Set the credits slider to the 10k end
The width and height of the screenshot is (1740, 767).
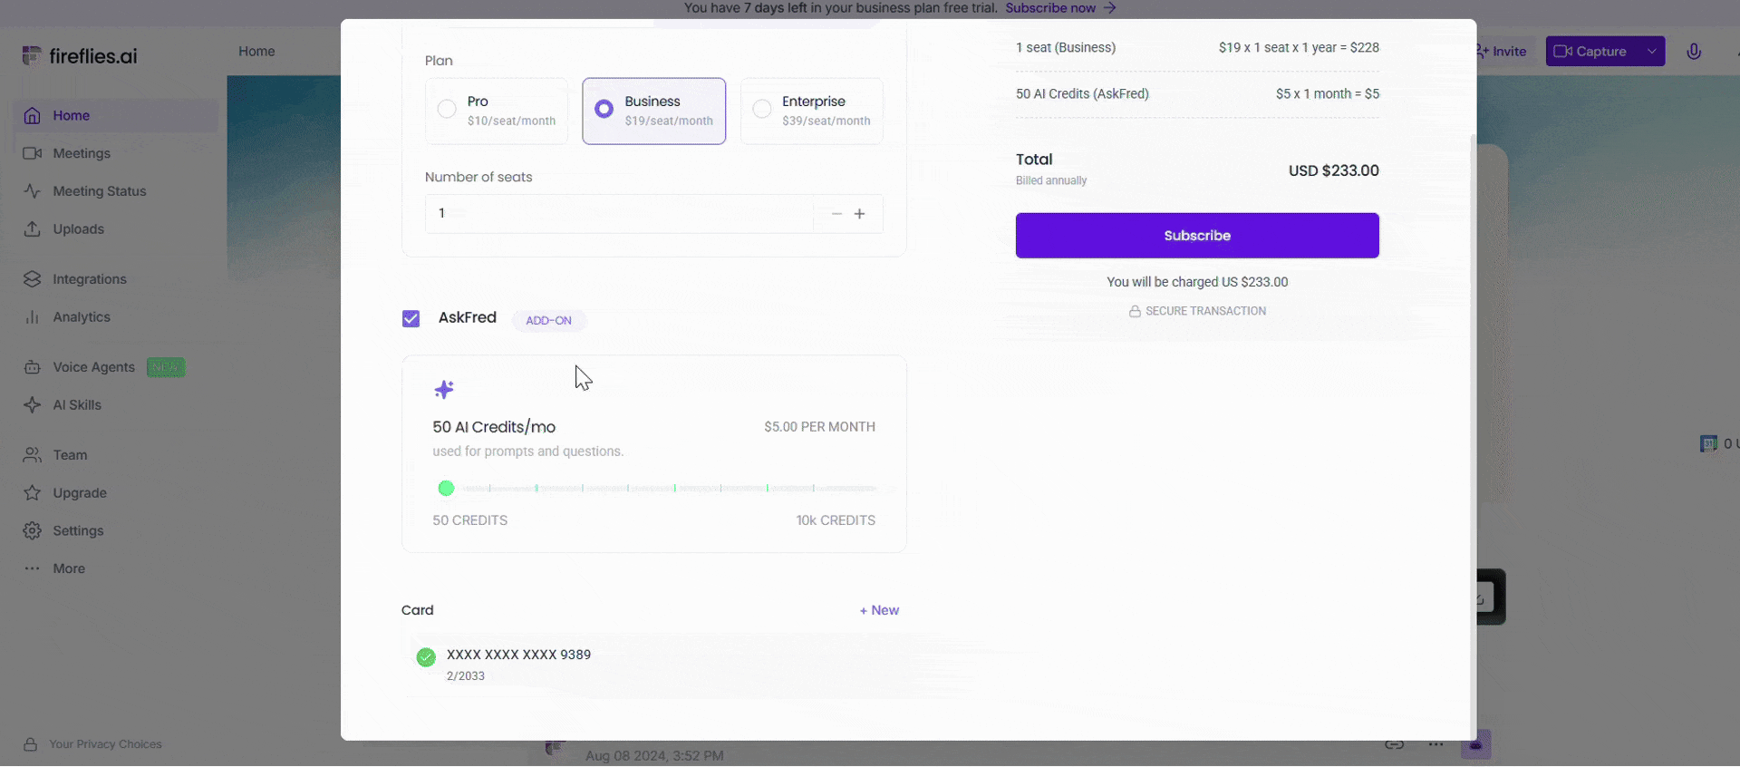point(874,489)
